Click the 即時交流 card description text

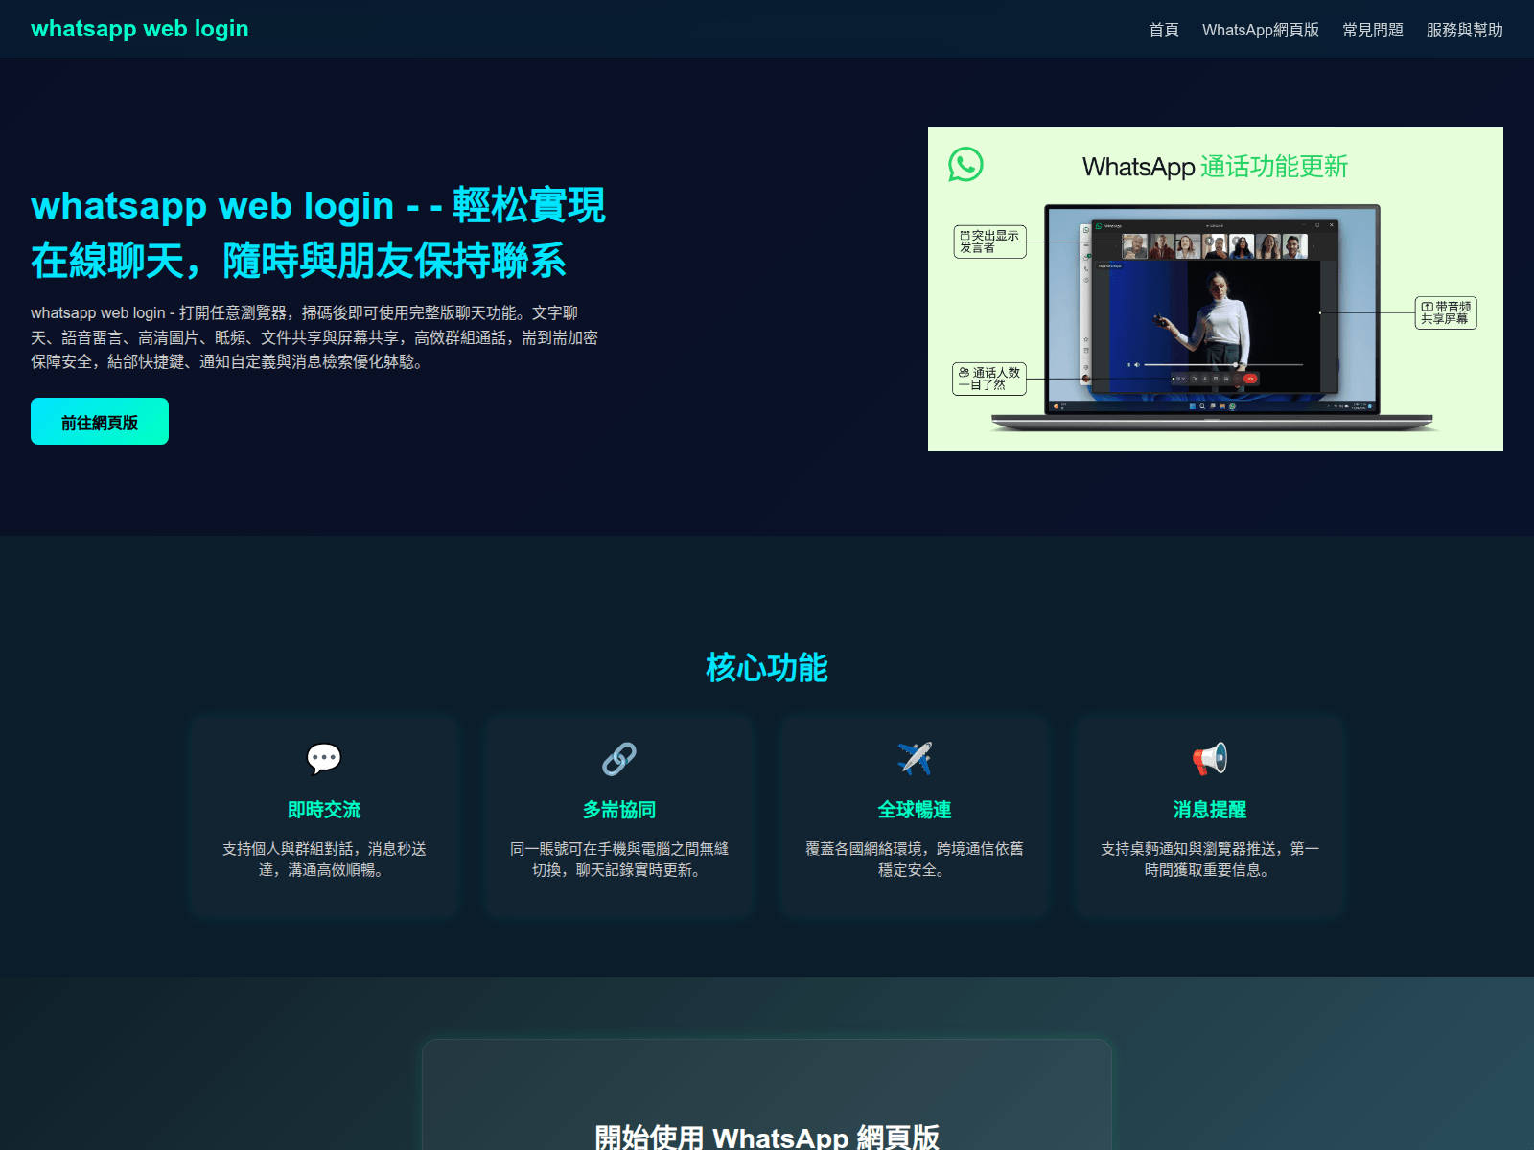[324, 860]
